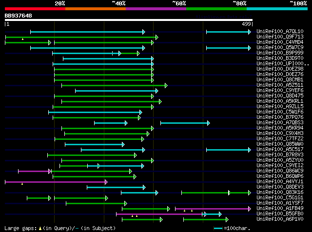Click the orange ~40% identity legend segment
Viewport: 312px width, 232px height.
pos(96,9)
